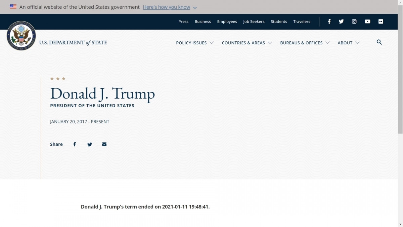Open the State Department Facebook page icon
The height and width of the screenshot is (227, 403).
(x=329, y=22)
